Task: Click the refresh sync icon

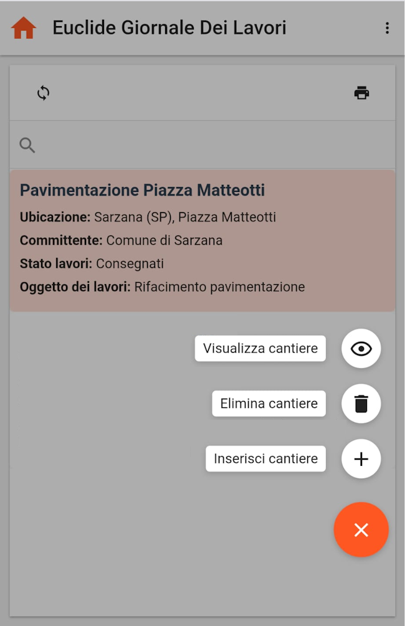Action: (x=43, y=93)
